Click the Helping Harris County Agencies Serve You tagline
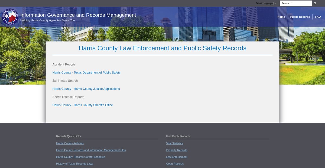Image resolution: width=325 pixels, height=168 pixels. tap(47, 20)
